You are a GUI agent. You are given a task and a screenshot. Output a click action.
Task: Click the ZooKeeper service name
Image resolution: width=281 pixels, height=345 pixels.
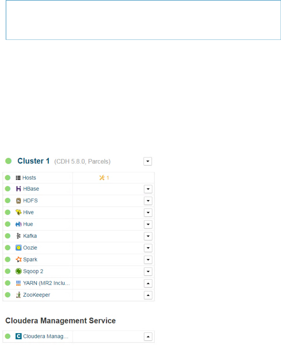tap(37, 295)
